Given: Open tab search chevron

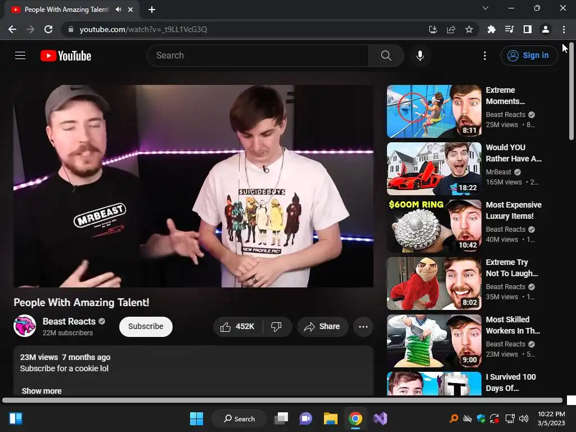Looking at the screenshot, I should (485, 8).
